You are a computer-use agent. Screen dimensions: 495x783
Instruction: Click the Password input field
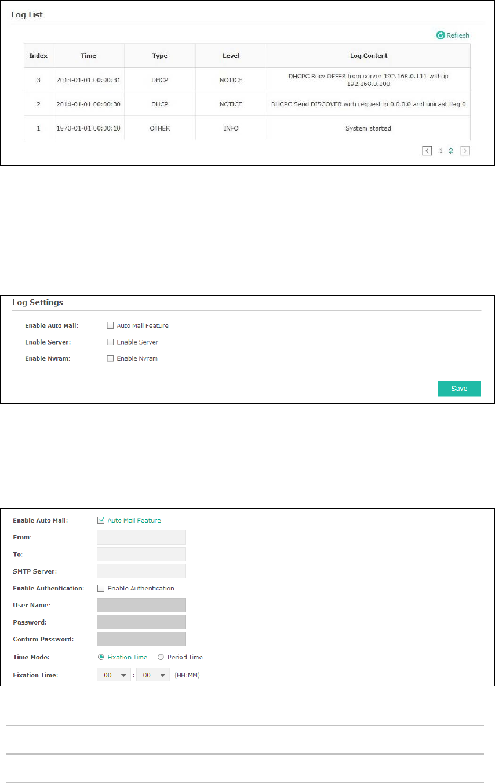[x=141, y=622]
